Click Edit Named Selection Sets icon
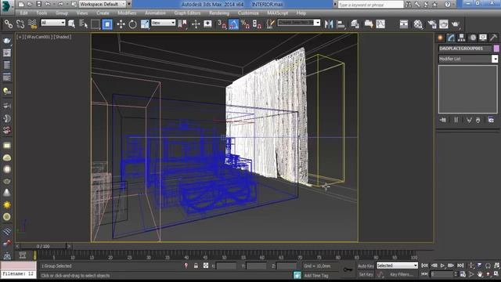The image size is (501, 282). [x=270, y=24]
